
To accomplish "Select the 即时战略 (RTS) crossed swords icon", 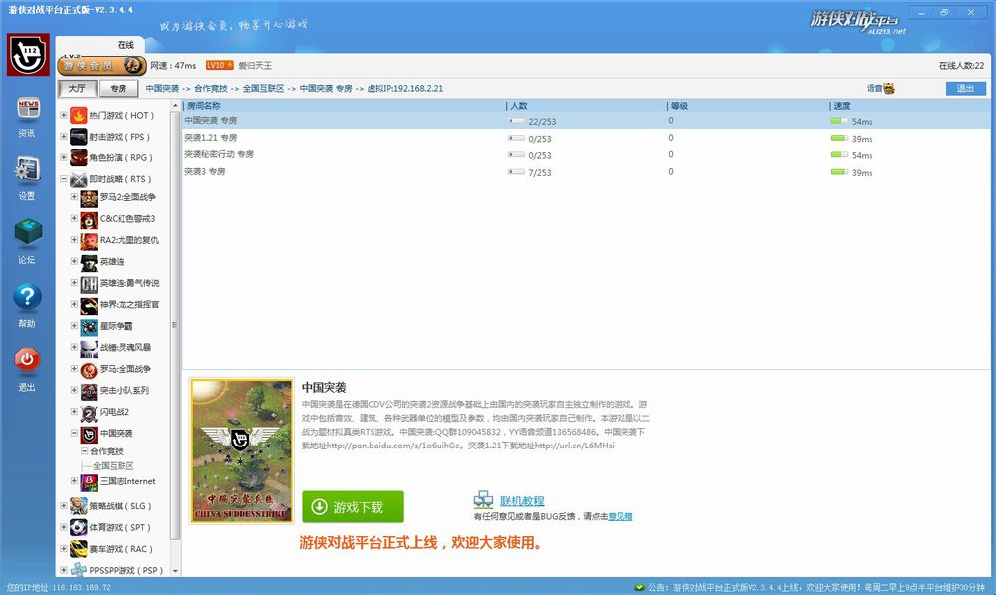I will click(x=78, y=180).
